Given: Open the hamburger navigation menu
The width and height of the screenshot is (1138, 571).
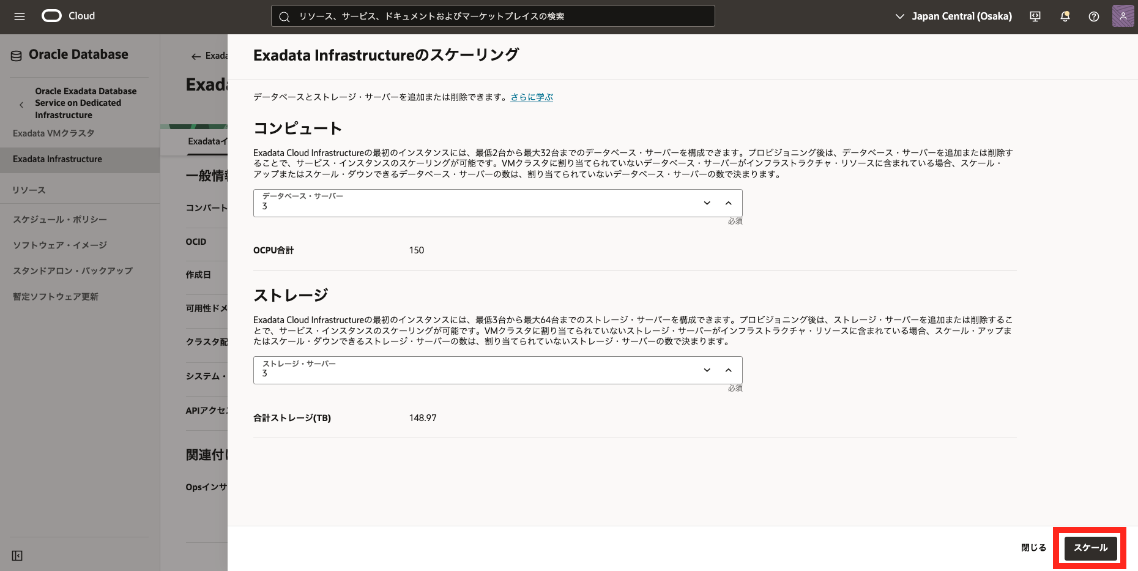Looking at the screenshot, I should tap(20, 17).
